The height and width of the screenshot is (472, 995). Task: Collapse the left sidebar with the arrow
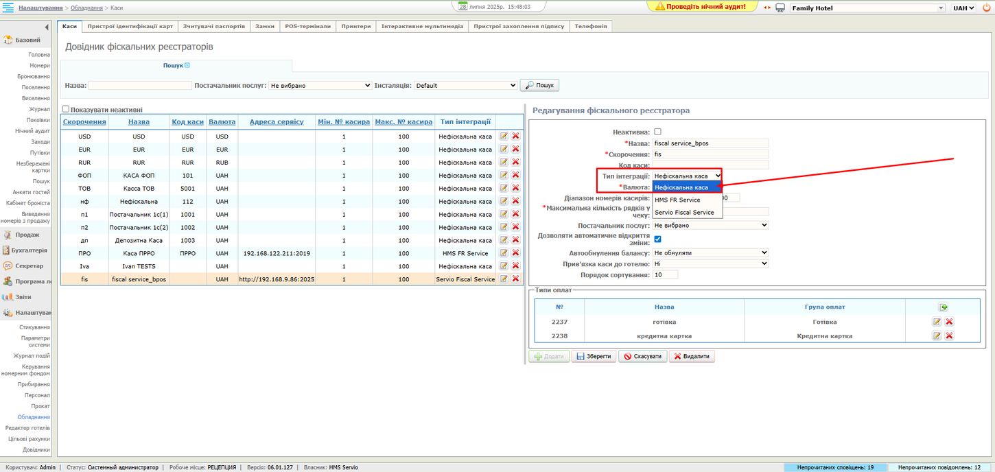click(x=47, y=27)
